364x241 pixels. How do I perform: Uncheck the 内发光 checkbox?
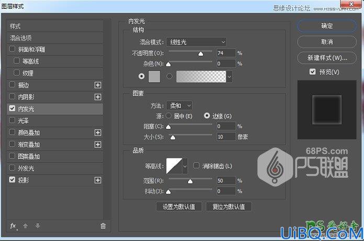pos(12,108)
